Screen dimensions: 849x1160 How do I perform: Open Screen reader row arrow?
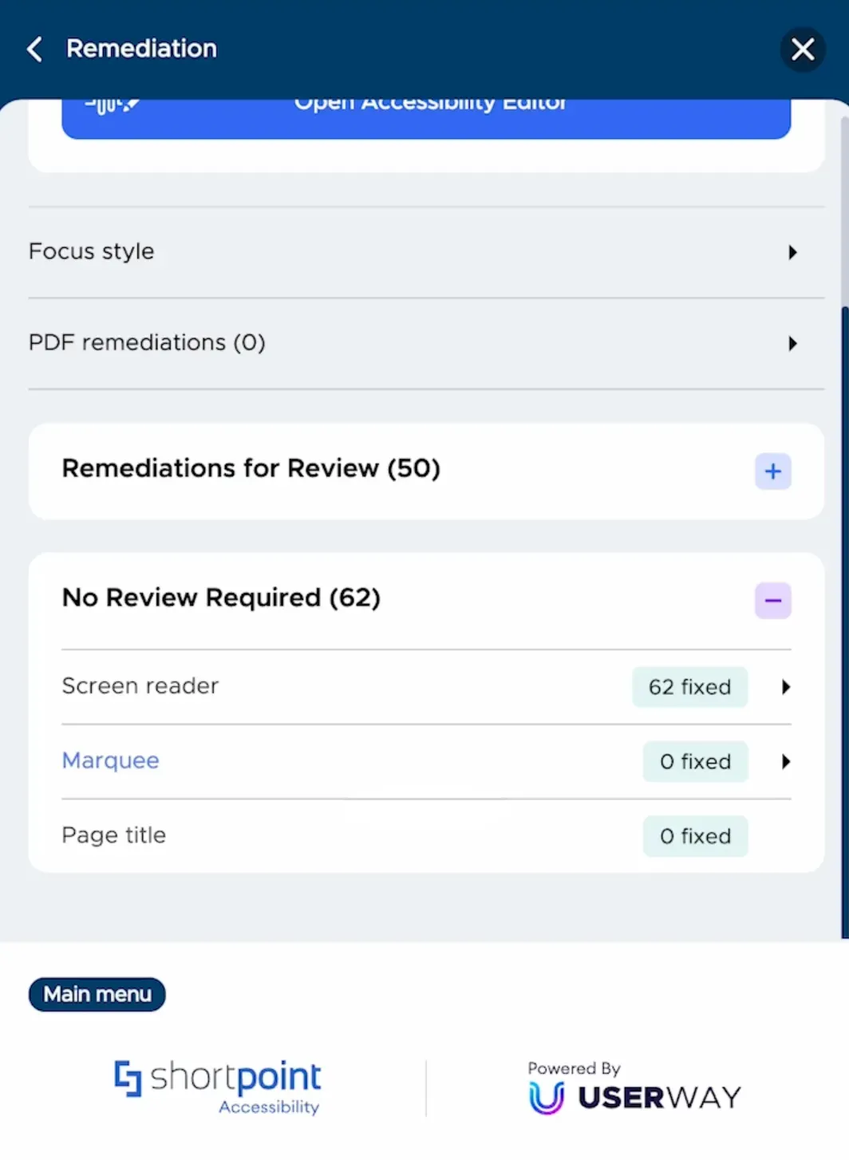click(x=786, y=687)
